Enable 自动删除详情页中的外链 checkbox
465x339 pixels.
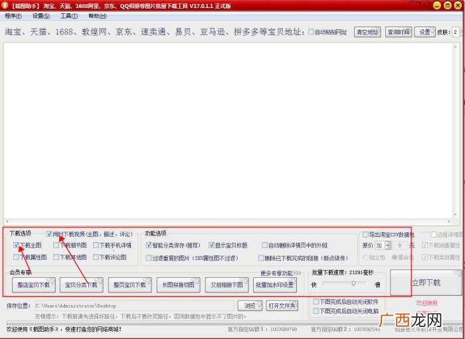(265, 245)
